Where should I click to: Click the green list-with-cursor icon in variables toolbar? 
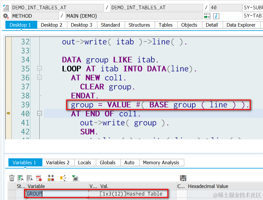[x=21, y=178]
